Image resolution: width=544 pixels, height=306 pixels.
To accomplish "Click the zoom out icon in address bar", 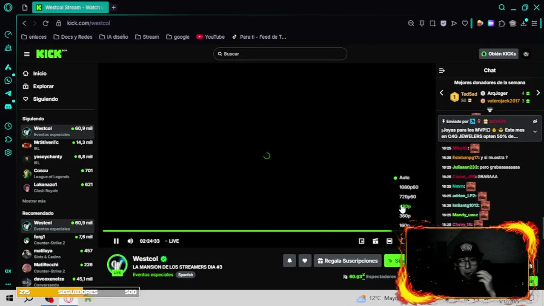I will click(411, 23).
